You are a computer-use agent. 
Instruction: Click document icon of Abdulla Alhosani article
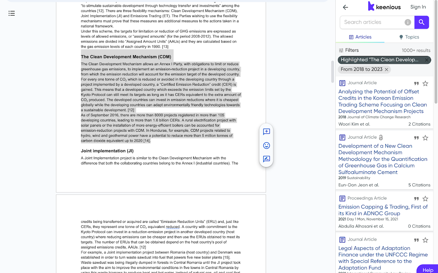pyautogui.click(x=342, y=199)
